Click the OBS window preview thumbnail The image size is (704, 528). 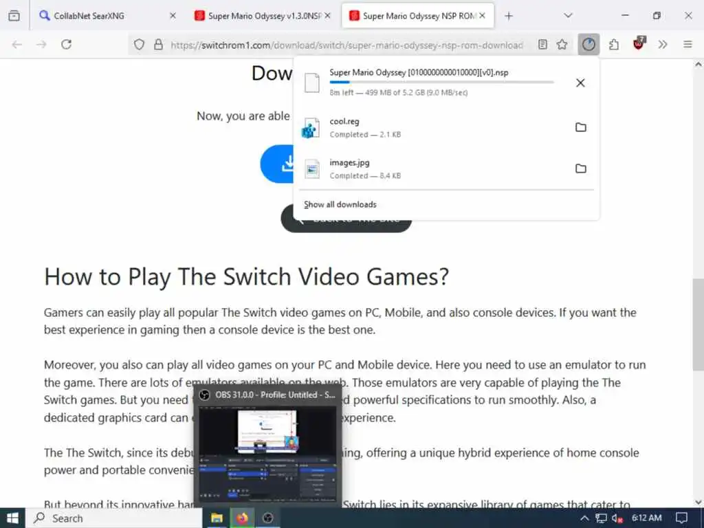tap(267, 454)
